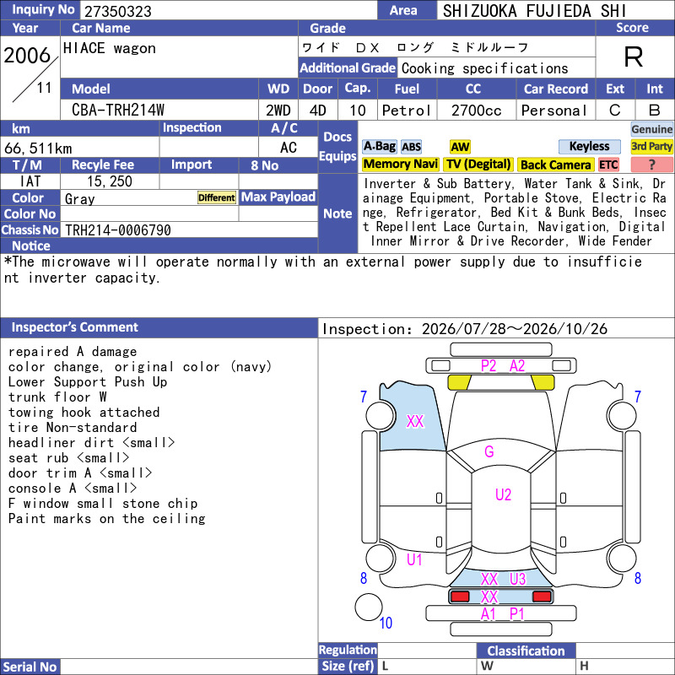Click the yellow Different color tag
The image size is (675, 675).
217,197
